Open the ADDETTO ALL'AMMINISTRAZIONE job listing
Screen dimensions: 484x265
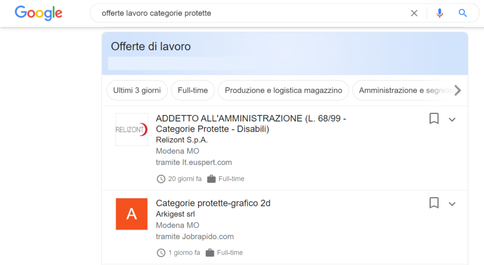(x=251, y=123)
